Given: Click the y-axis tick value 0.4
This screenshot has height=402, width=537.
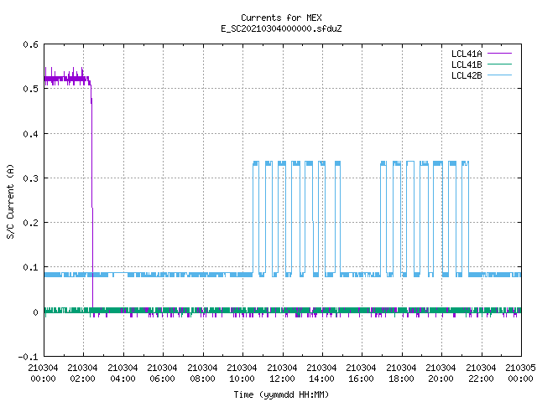Looking at the screenshot, I should pos(31,134).
